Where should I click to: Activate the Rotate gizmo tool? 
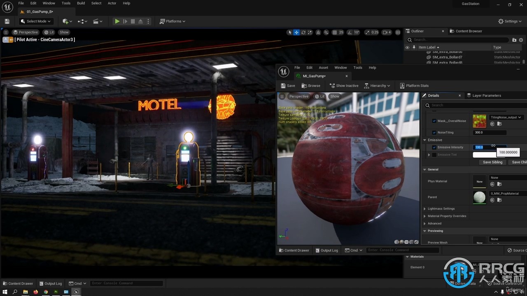click(x=303, y=32)
